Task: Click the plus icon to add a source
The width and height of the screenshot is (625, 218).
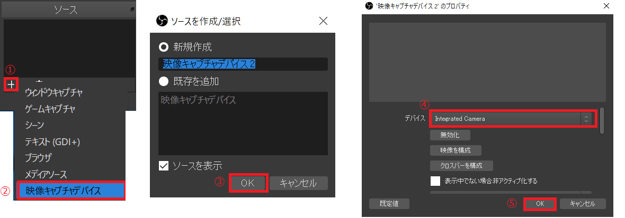Action: 11,84
